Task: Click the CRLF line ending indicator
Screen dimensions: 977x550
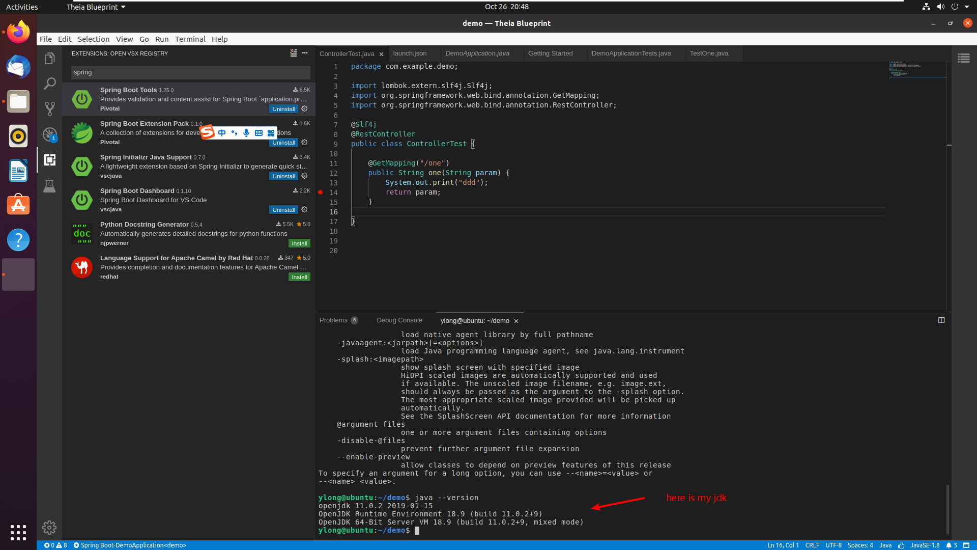Action: click(812, 545)
